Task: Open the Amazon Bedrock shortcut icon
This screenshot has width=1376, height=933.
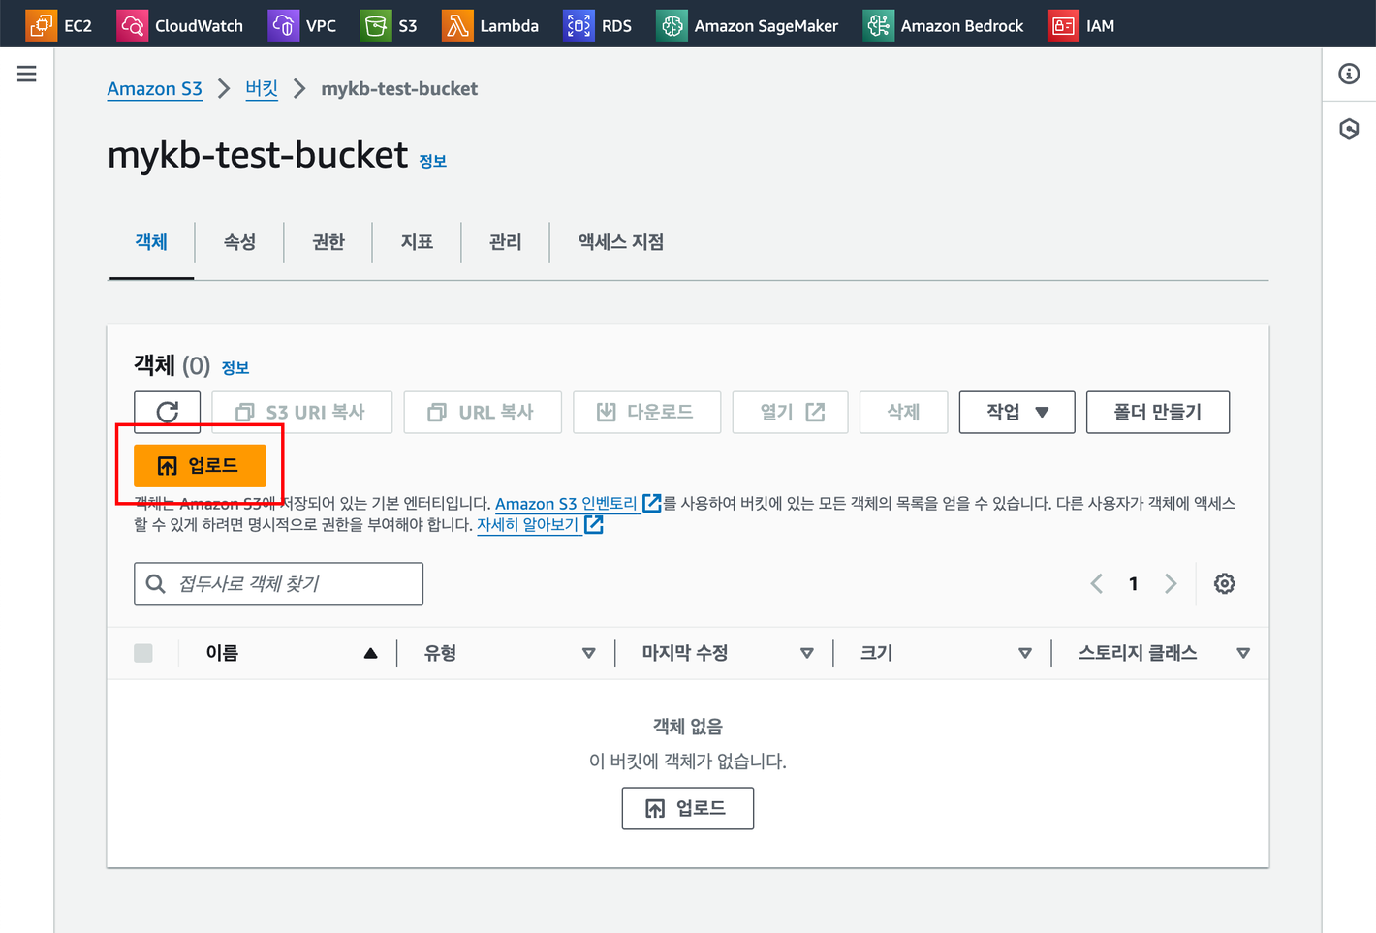Action: pyautogui.click(x=878, y=25)
